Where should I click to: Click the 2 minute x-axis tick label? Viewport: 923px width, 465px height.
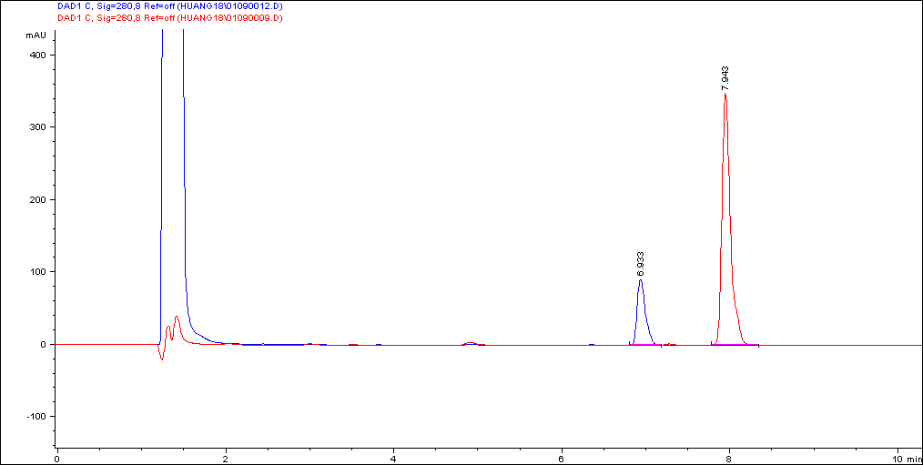point(226,458)
